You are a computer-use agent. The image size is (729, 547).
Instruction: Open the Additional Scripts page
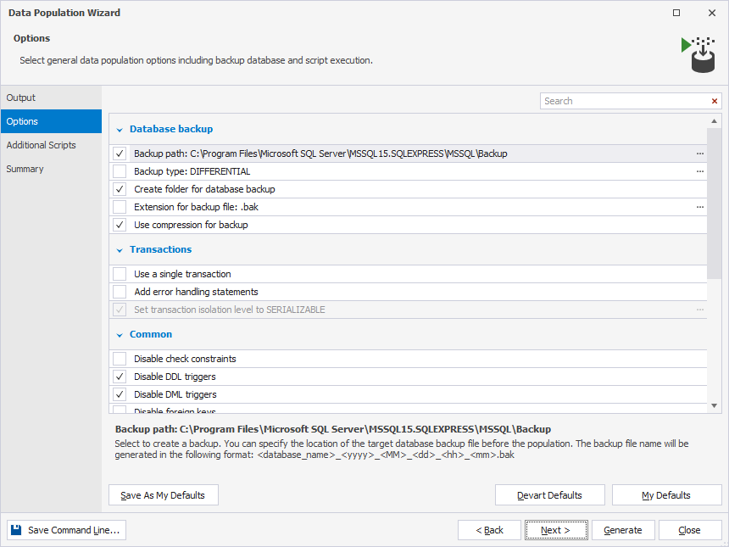pyautogui.click(x=51, y=145)
